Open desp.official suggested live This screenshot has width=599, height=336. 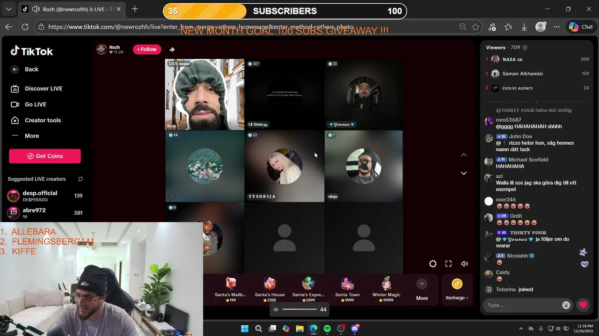coord(45,196)
